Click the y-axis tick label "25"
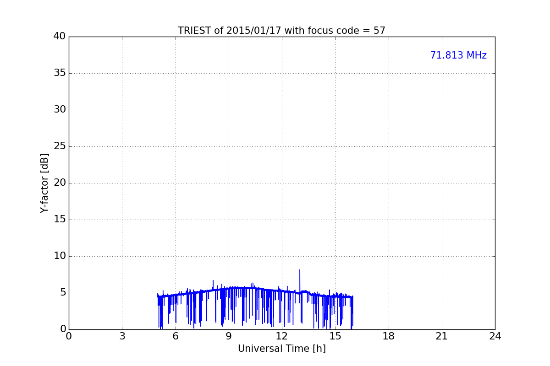The height and width of the screenshot is (366, 550). coord(60,146)
